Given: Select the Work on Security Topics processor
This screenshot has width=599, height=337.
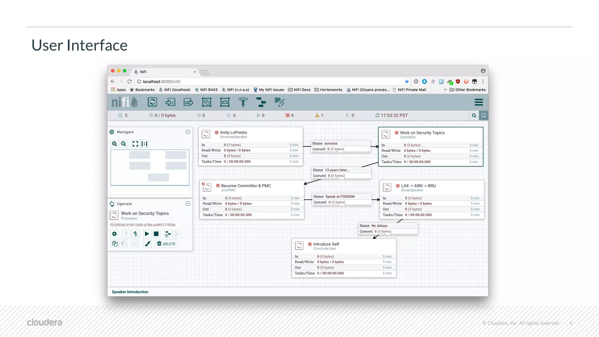Looking at the screenshot, I should (431, 147).
